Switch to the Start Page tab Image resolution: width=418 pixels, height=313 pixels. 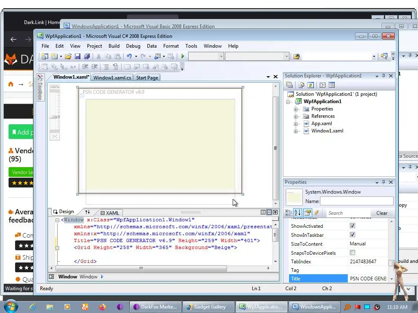coord(147,78)
